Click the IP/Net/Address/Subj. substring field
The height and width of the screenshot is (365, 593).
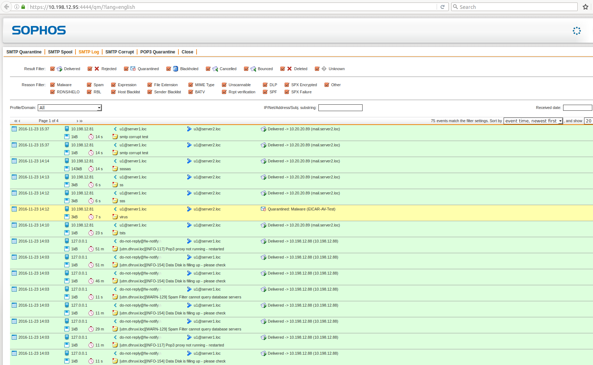340,108
